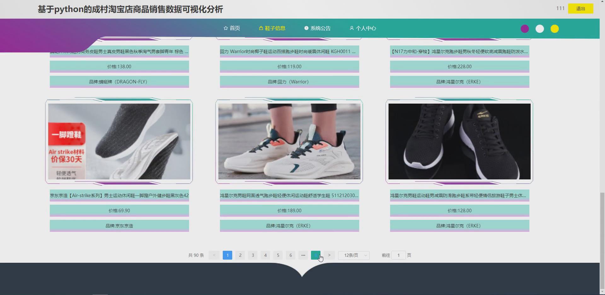
Task: Focus the 前往 page number input
Action: (399, 255)
